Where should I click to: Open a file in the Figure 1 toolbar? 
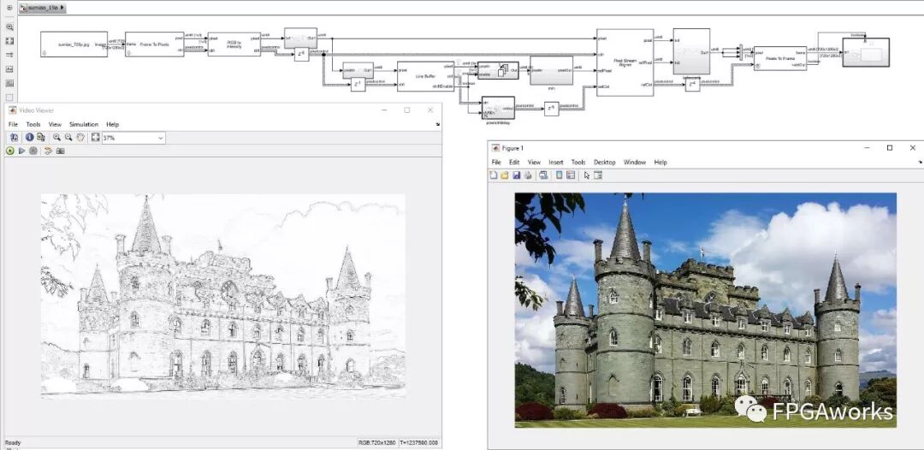coord(505,175)
